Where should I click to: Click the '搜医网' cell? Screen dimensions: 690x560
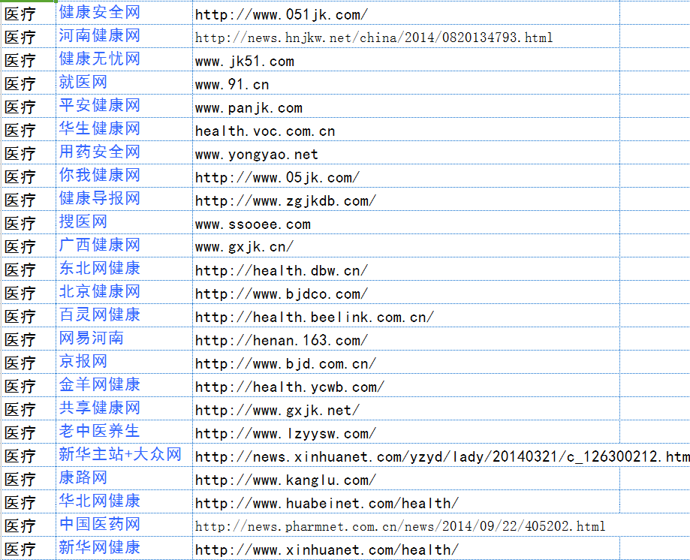tap(124, 223)
